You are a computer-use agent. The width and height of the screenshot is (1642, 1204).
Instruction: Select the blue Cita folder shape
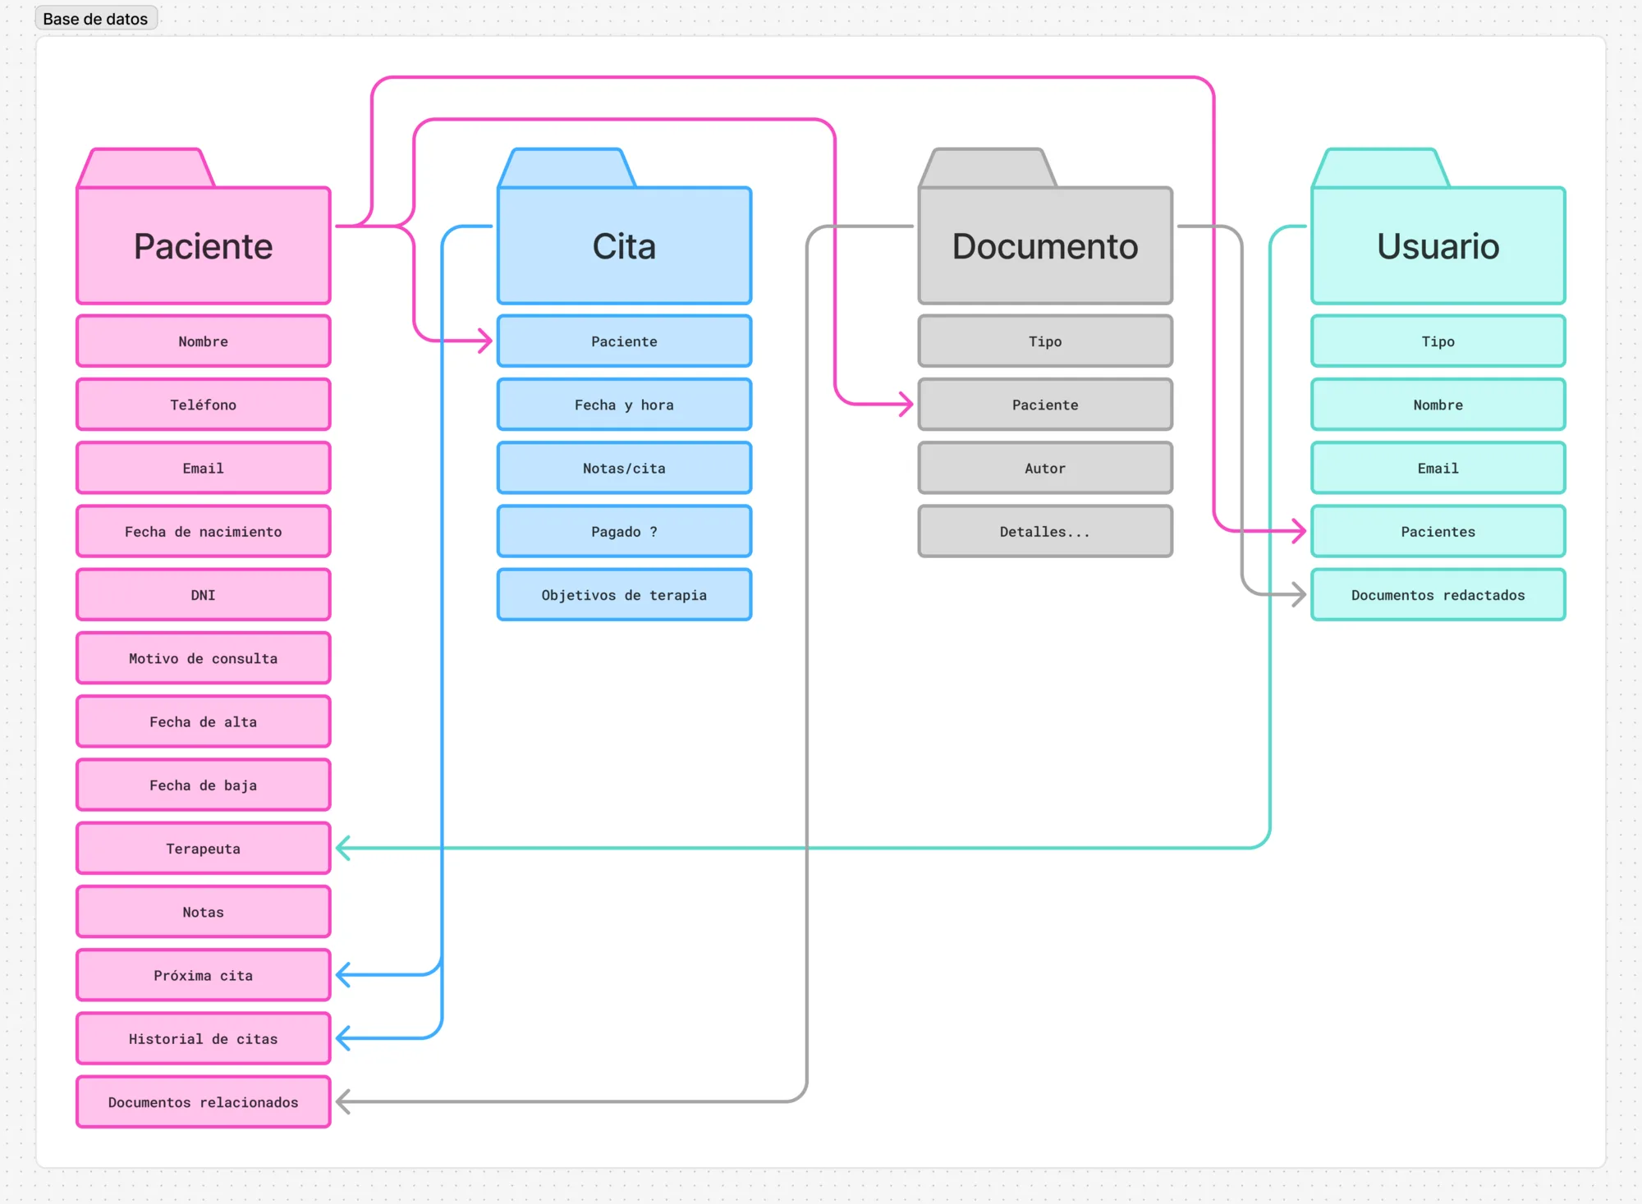(624, 227)
